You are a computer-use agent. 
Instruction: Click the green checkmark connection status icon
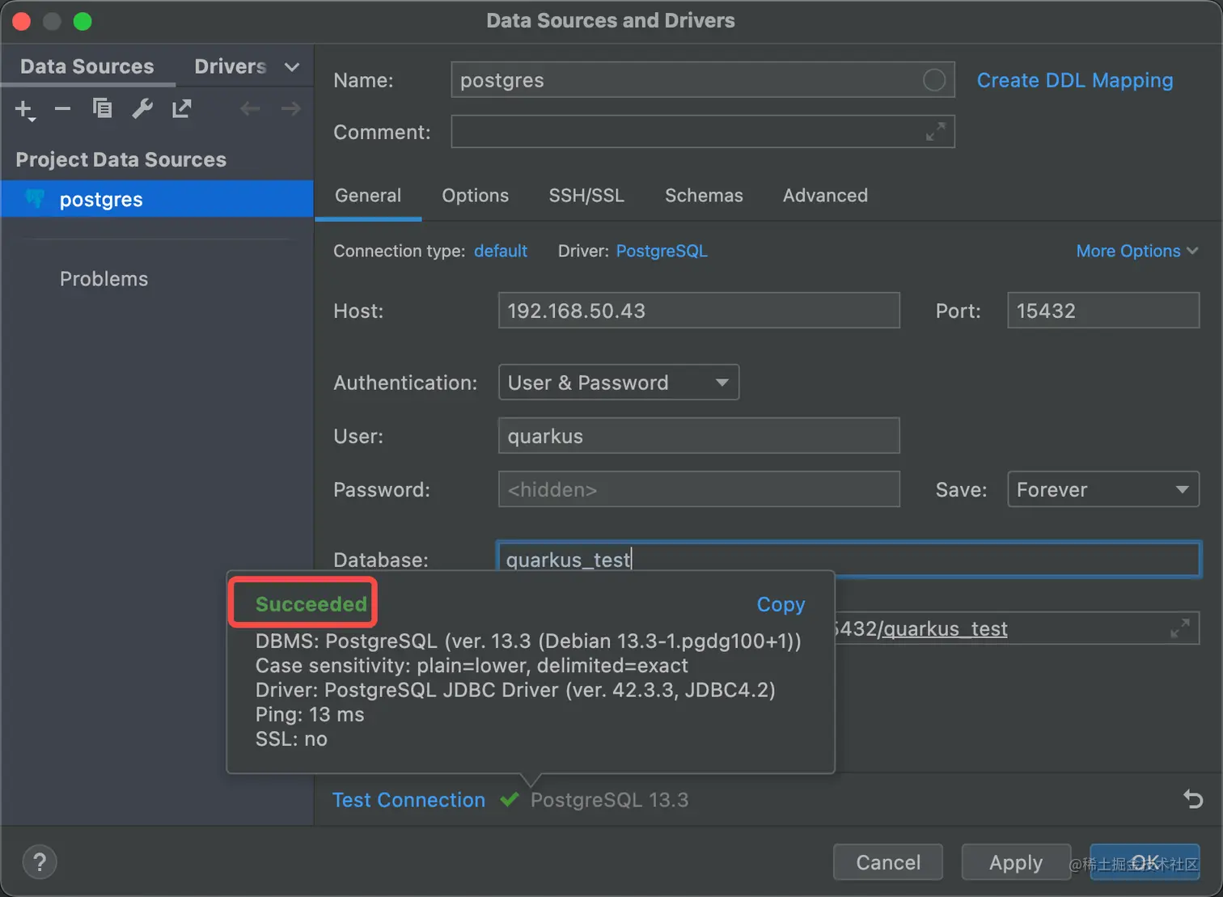(x=510, y=799)
